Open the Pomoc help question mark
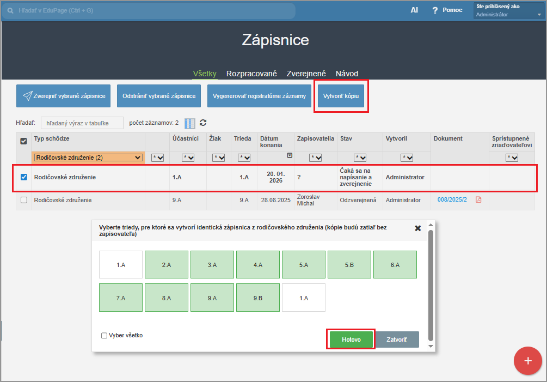 [x=435, y=10]
